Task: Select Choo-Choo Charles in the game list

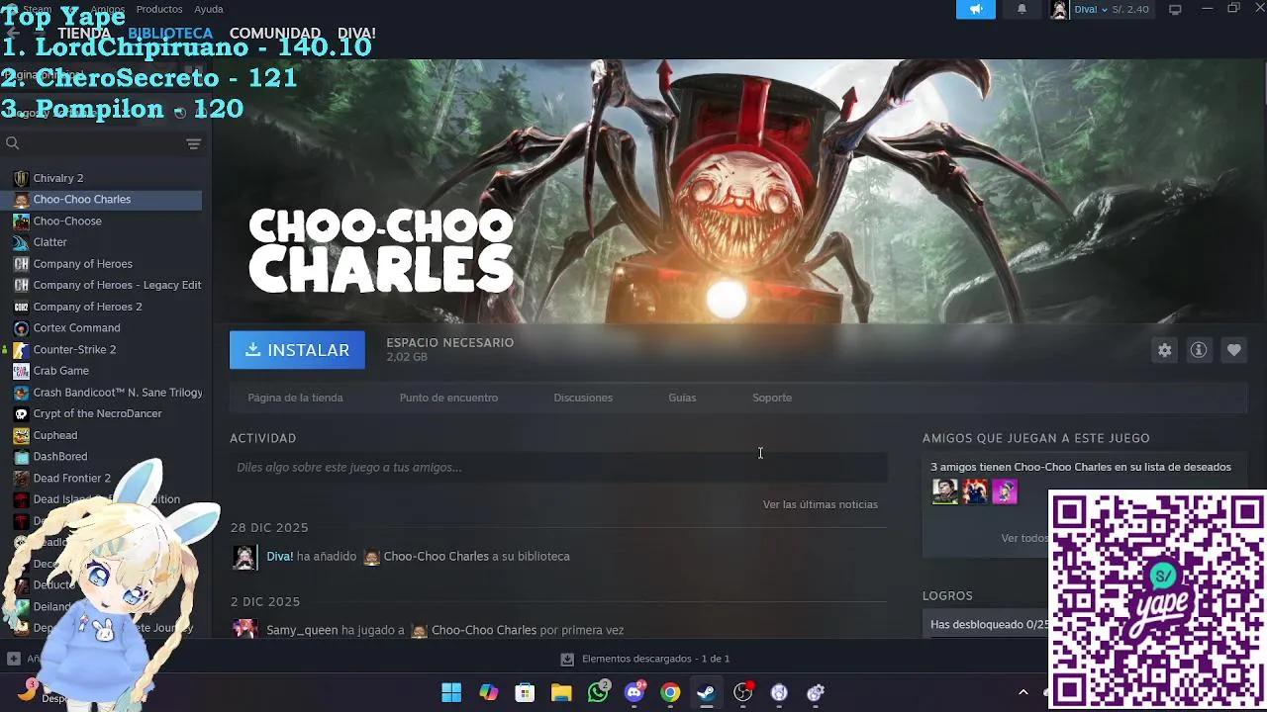Action: point(101,200)
